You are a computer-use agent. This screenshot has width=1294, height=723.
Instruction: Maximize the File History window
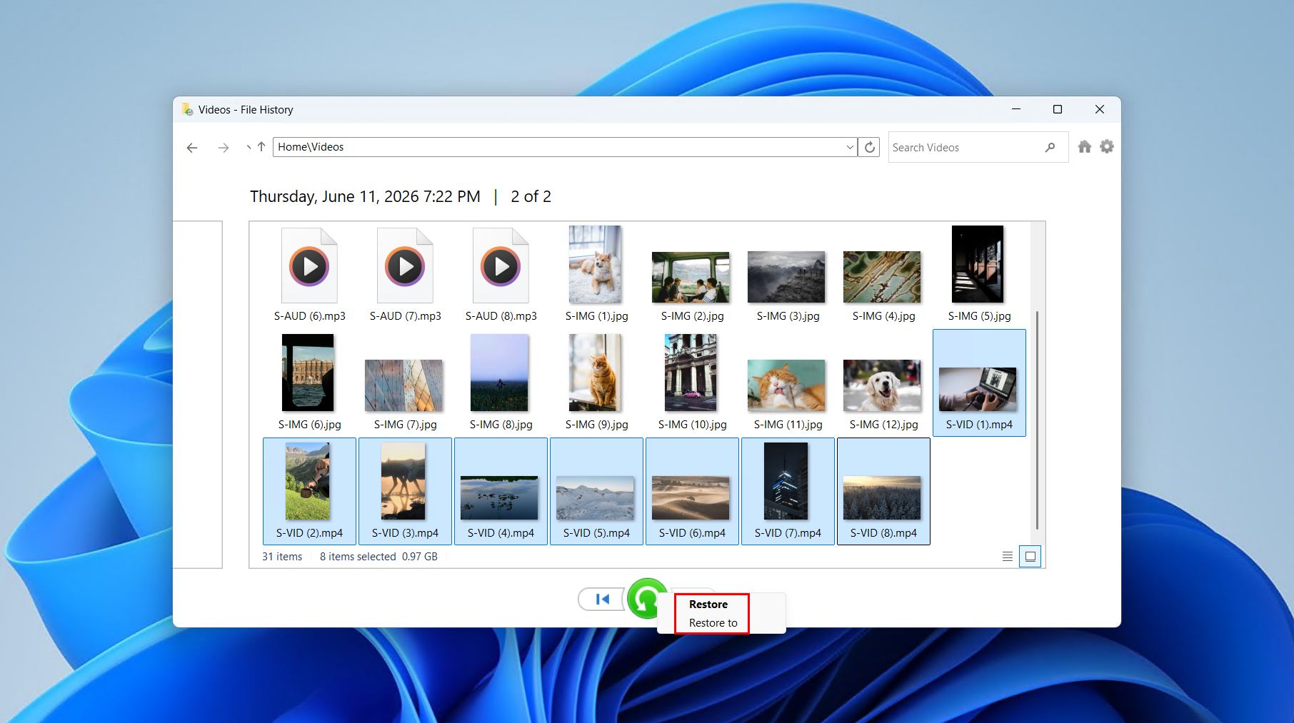pyautogui.click(x=1058, y=109)
